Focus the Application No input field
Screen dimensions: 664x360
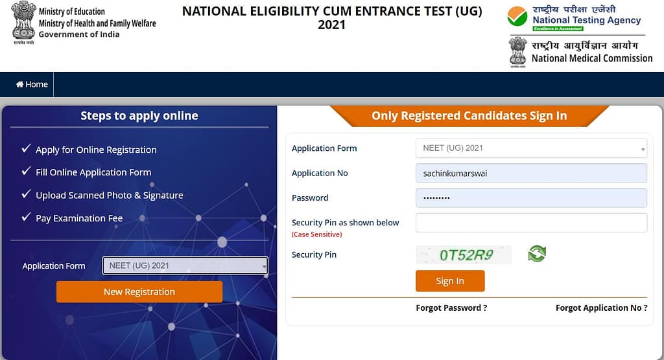pos(531,173)
